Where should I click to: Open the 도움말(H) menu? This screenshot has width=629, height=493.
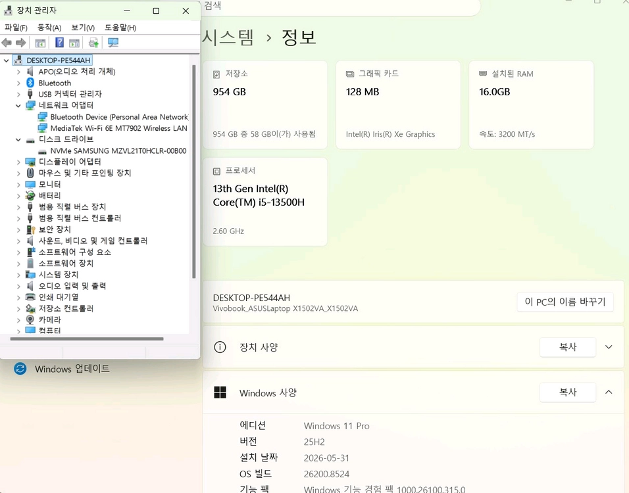120,28
